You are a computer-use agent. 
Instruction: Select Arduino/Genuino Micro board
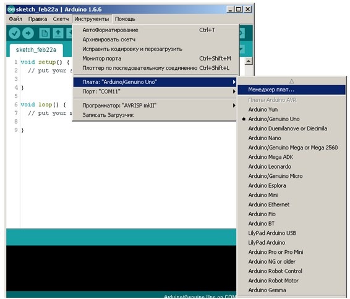point(291,176)
